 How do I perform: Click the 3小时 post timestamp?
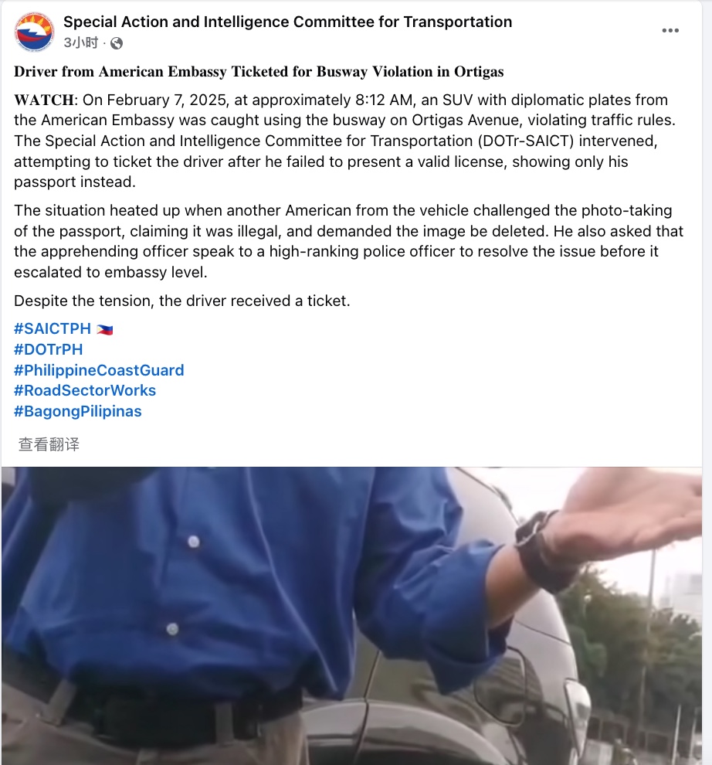pos(81,43)
